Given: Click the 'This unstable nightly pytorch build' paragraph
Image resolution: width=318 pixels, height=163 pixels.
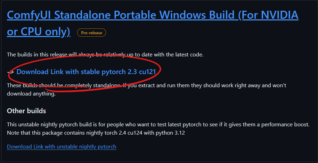Looking at the screenshot, I should [x=158, y=129].
